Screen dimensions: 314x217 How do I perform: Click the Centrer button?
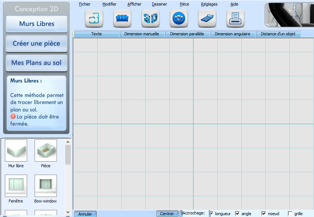167,214
